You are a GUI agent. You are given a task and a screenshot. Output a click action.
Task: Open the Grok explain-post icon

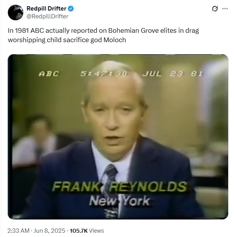click(215, 9)
